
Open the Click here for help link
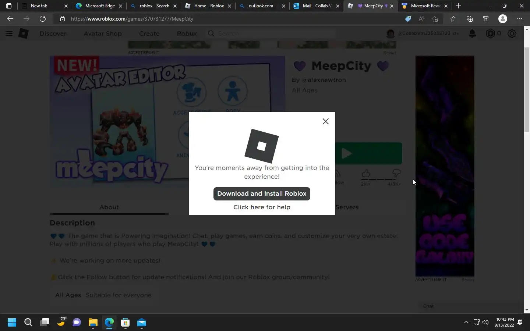coord(262,207)
